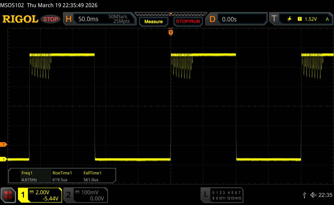Open the function navigation grid icon

point(8,195)
